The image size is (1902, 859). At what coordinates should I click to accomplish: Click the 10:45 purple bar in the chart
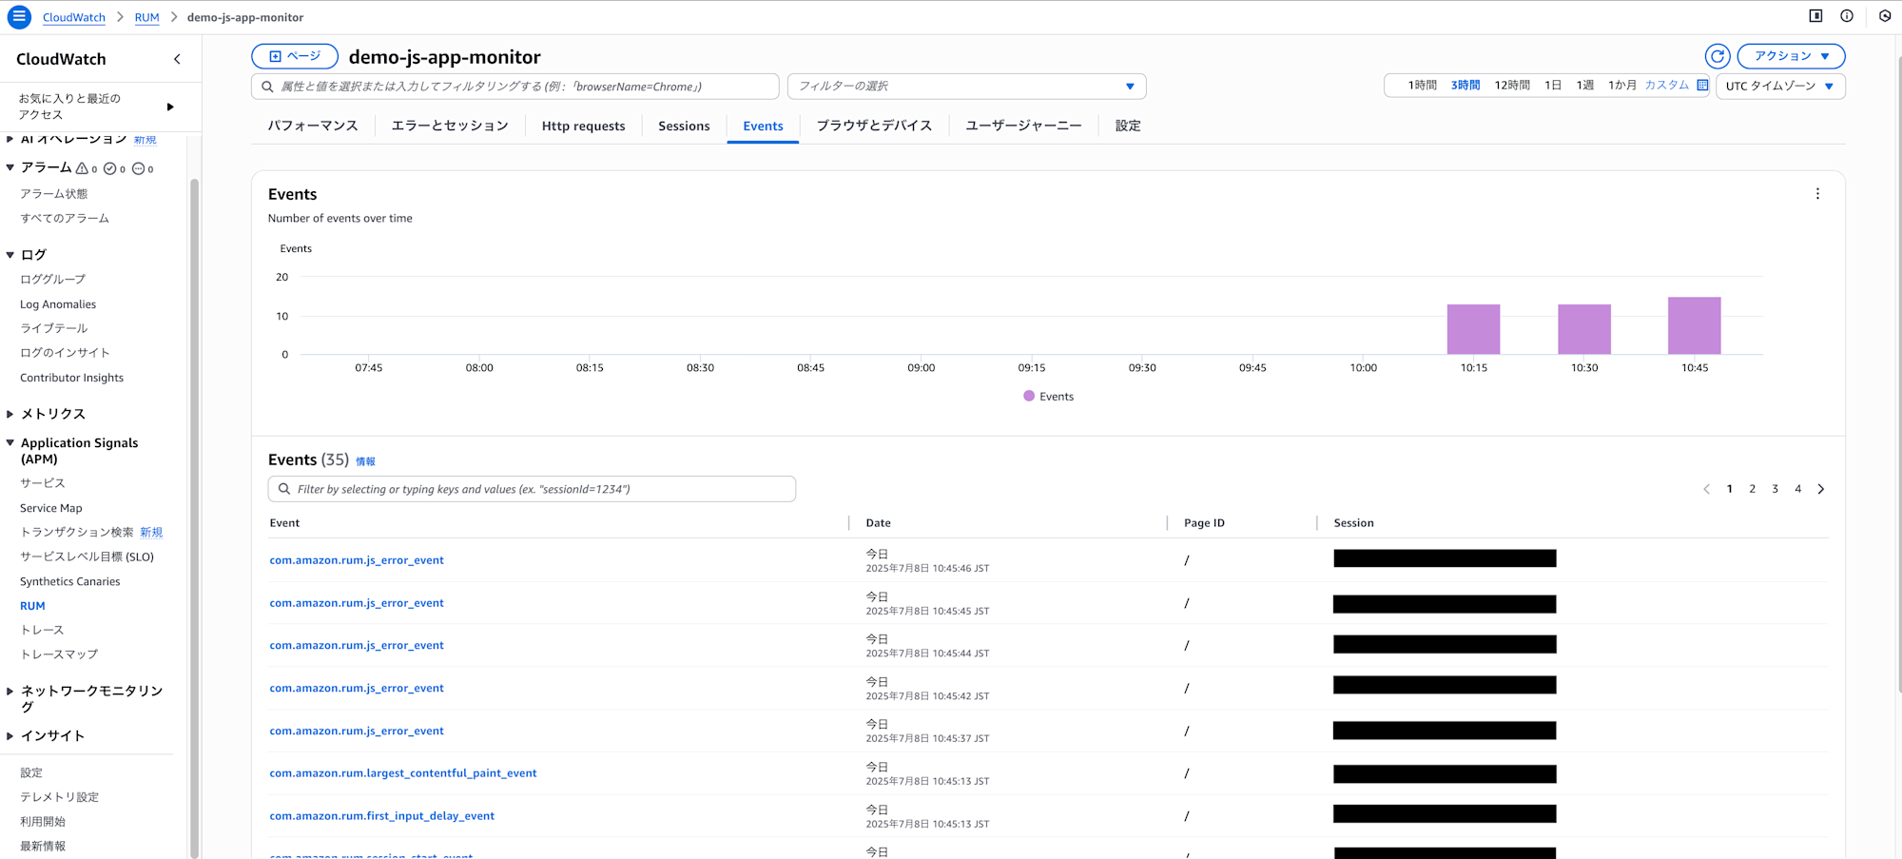point(1694,325)
